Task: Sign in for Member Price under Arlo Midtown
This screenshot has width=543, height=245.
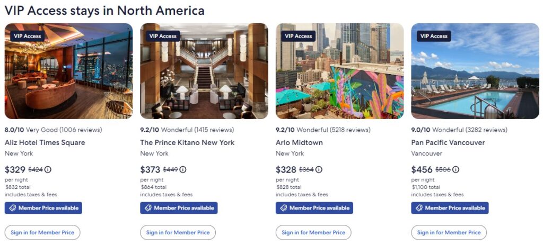Action: coord(313,232)
